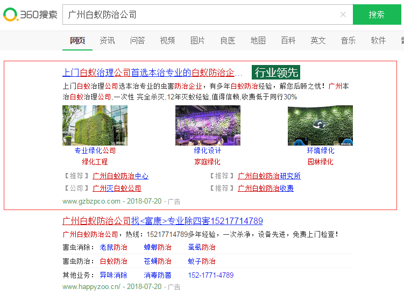This screenshot has width=404, height=296.
Task: Click the 异味消除 link
Action: tap(114, 275)
